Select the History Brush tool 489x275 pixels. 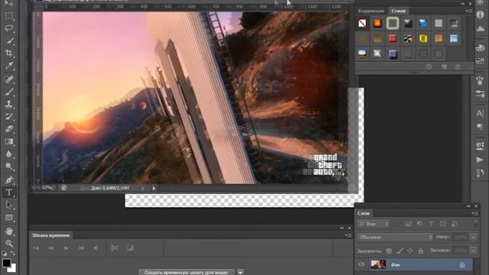pyautogui.click(x=9, y=117)
